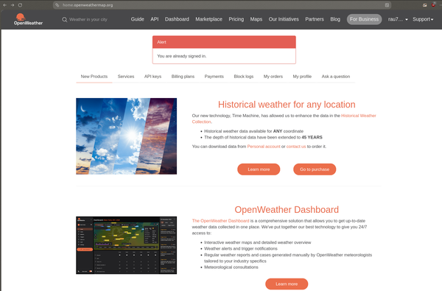Click Learn more under Historical weather
Viewport: 442px width, 291px height.
259,169
